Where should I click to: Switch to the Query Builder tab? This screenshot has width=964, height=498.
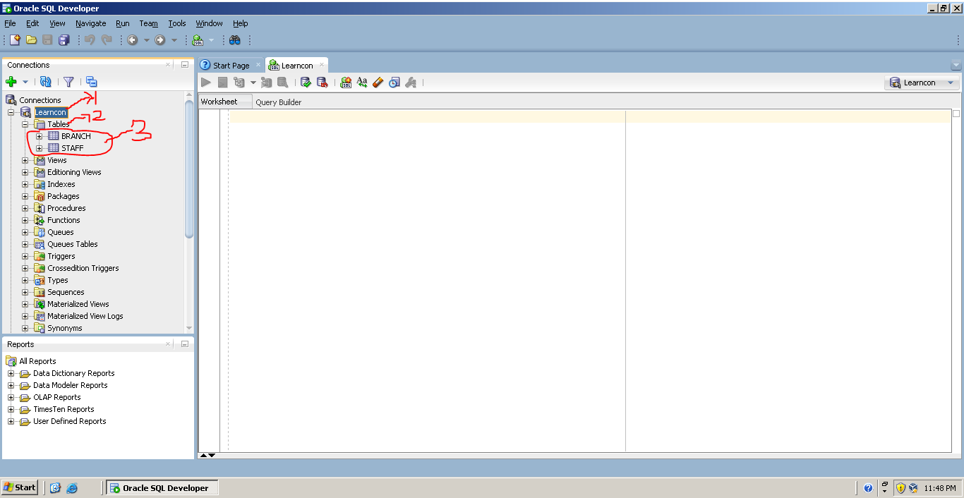[x=278, y=102]
